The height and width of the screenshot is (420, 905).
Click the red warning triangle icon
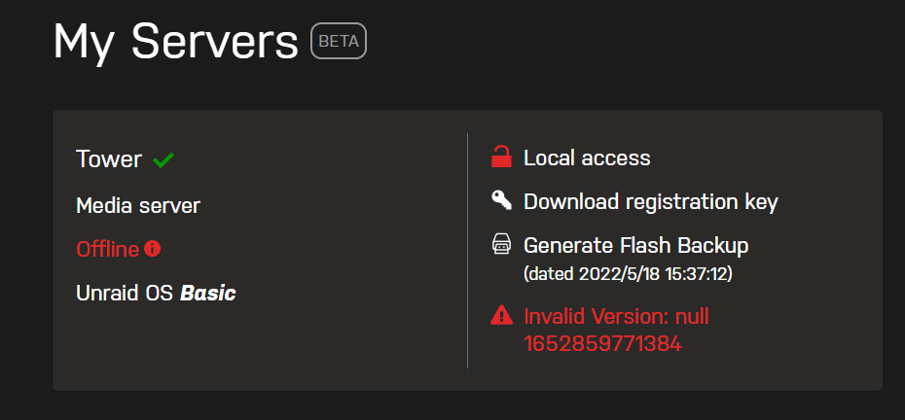point(501,316)
